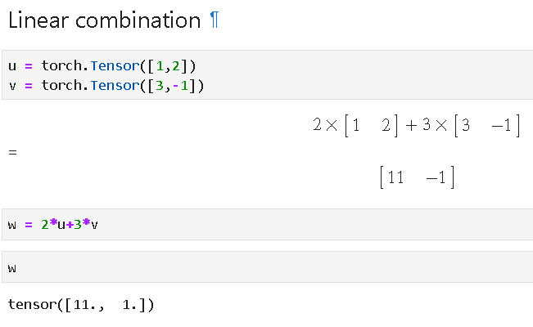Click the variable w before the equals sign
This screenshot has width=533, height=327.
[11, 225]
